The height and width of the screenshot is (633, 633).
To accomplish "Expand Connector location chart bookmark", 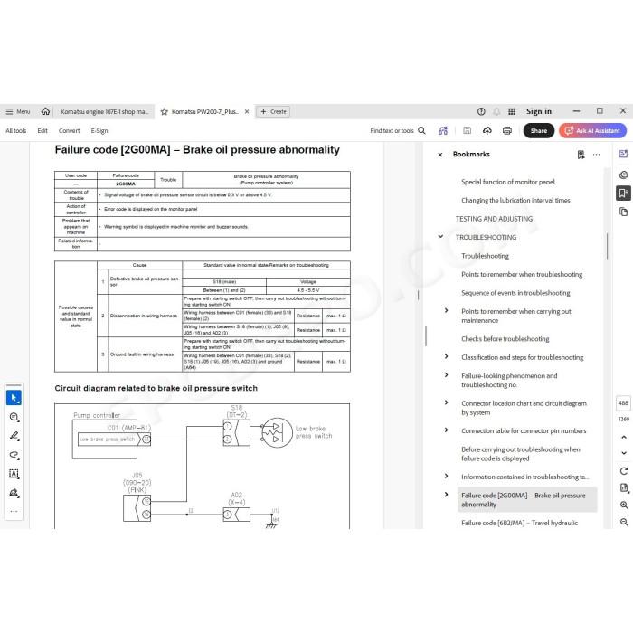I will tap(446, 402).
